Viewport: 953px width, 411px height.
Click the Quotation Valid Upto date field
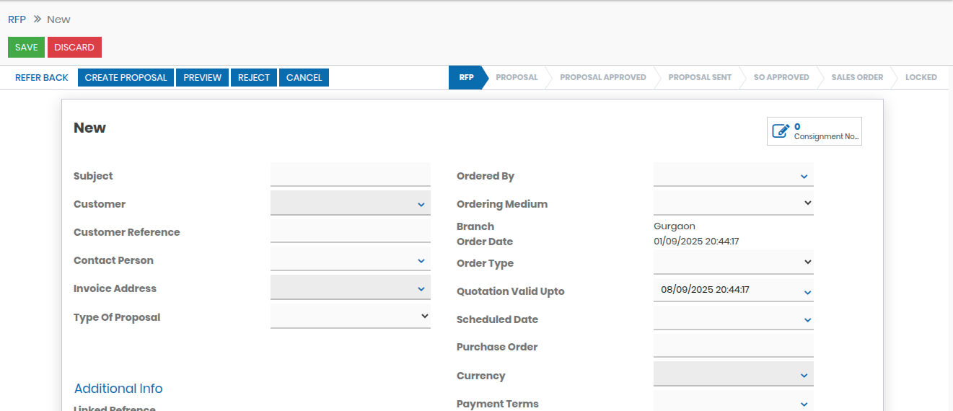click(726, 290)
